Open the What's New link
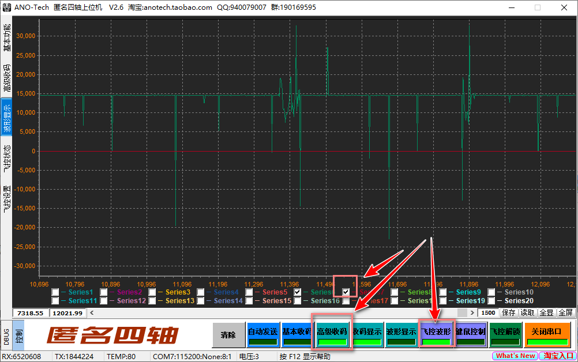Image resolution: width=578 pixels, height=362 pixels. click(x=515, y=356)
